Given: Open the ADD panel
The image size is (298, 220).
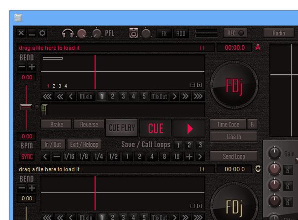Looking at the screenshot, I should [181, 33].
